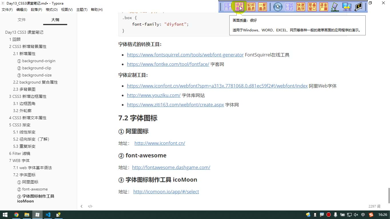Click the black flag icon in the floating toolbar

pos(358,7)
